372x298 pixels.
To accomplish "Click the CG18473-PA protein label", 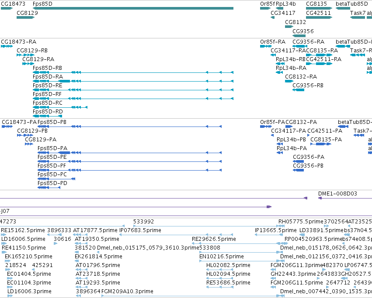I will tap(20, 122).
